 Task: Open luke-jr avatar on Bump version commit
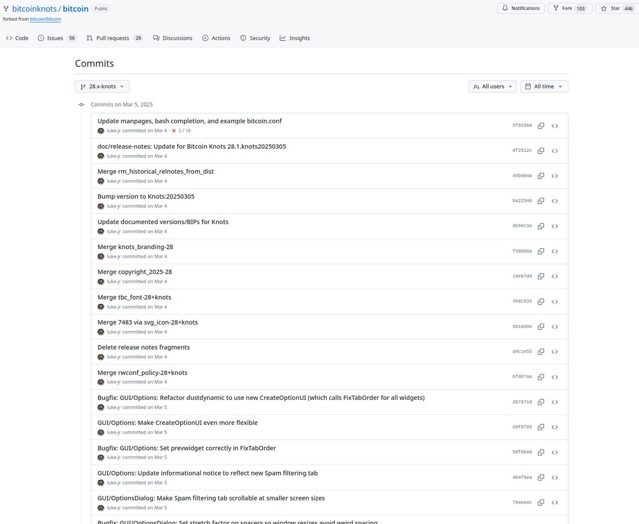(101, 206)
